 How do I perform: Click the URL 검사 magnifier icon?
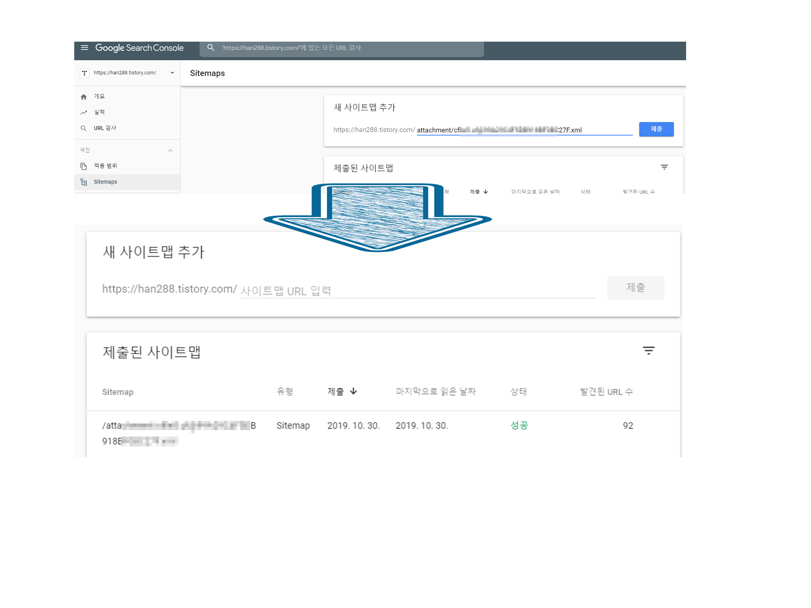pyautogui.click(x=84, y=128)
